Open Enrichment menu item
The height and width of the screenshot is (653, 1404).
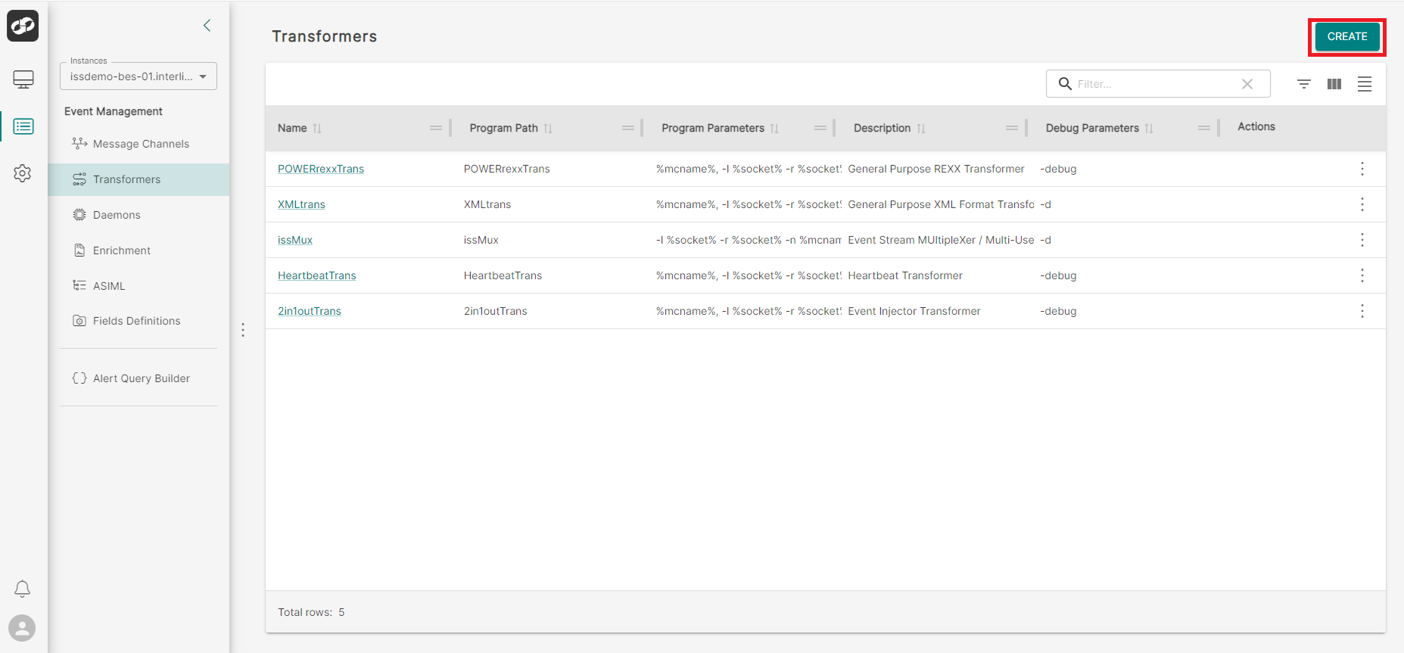point(139,250)
